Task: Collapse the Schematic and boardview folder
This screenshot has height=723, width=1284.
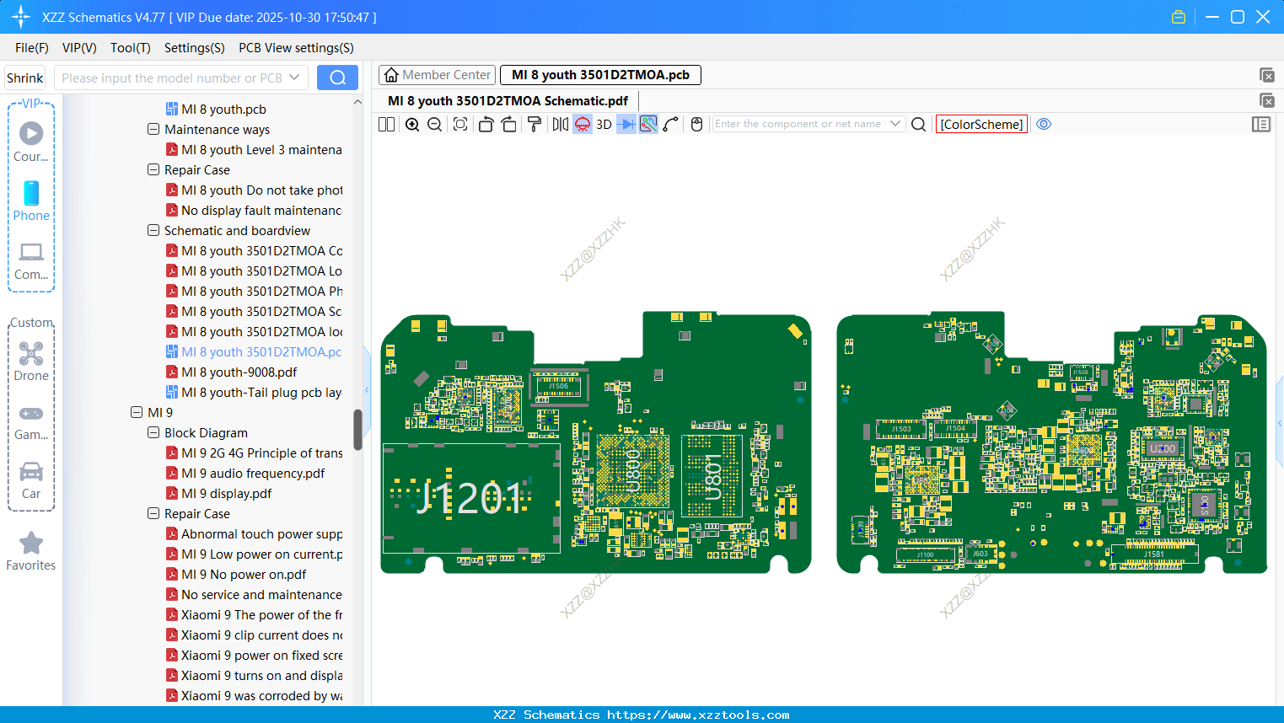Action: point(153,230)
